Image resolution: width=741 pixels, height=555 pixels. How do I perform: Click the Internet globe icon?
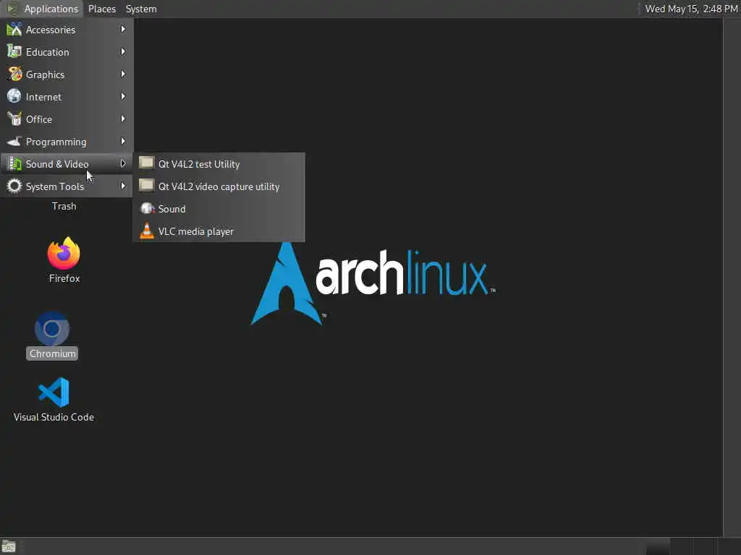click(x=14, y=96)
